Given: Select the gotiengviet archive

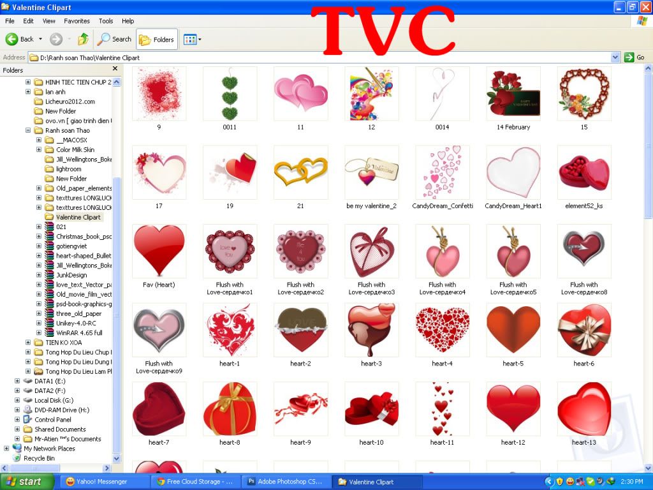Looking at the screenshot, I should coord(71,246).
